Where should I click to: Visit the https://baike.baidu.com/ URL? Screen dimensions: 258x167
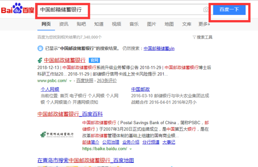[x=104, y=149]
